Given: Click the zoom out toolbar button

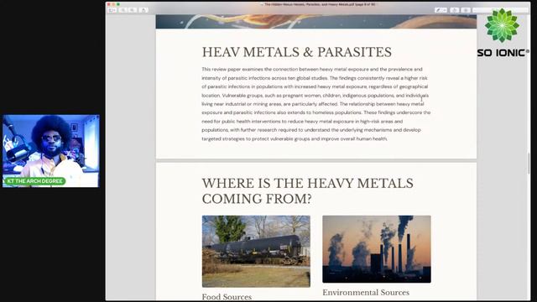Looking at the screenshot, I should pos(123,10).
